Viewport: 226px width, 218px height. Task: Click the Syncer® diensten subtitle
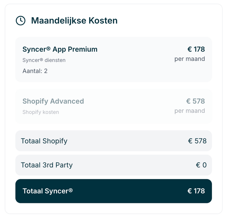44,60
